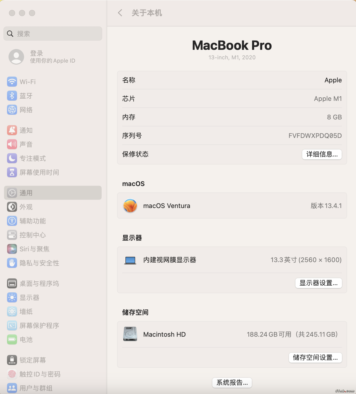Click the macOS Ventura logo icon
The height and width of the screenshot is (394, 356).
coord(130,206)
